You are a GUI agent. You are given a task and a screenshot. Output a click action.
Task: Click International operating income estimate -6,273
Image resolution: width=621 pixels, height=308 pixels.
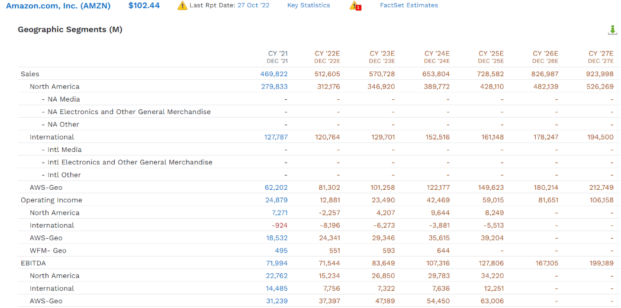(384, 225)
